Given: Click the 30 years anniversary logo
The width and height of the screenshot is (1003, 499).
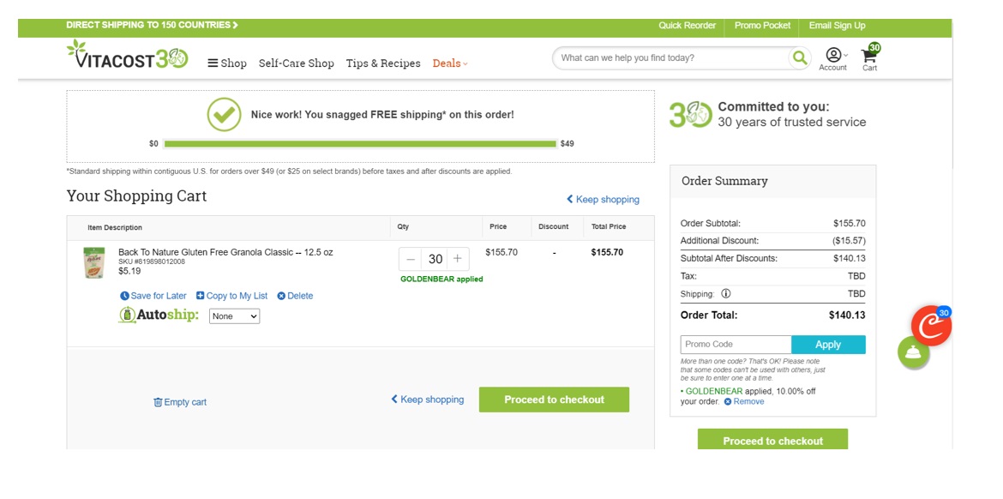Looking at the screenshot, I should (x=690, y=115).
